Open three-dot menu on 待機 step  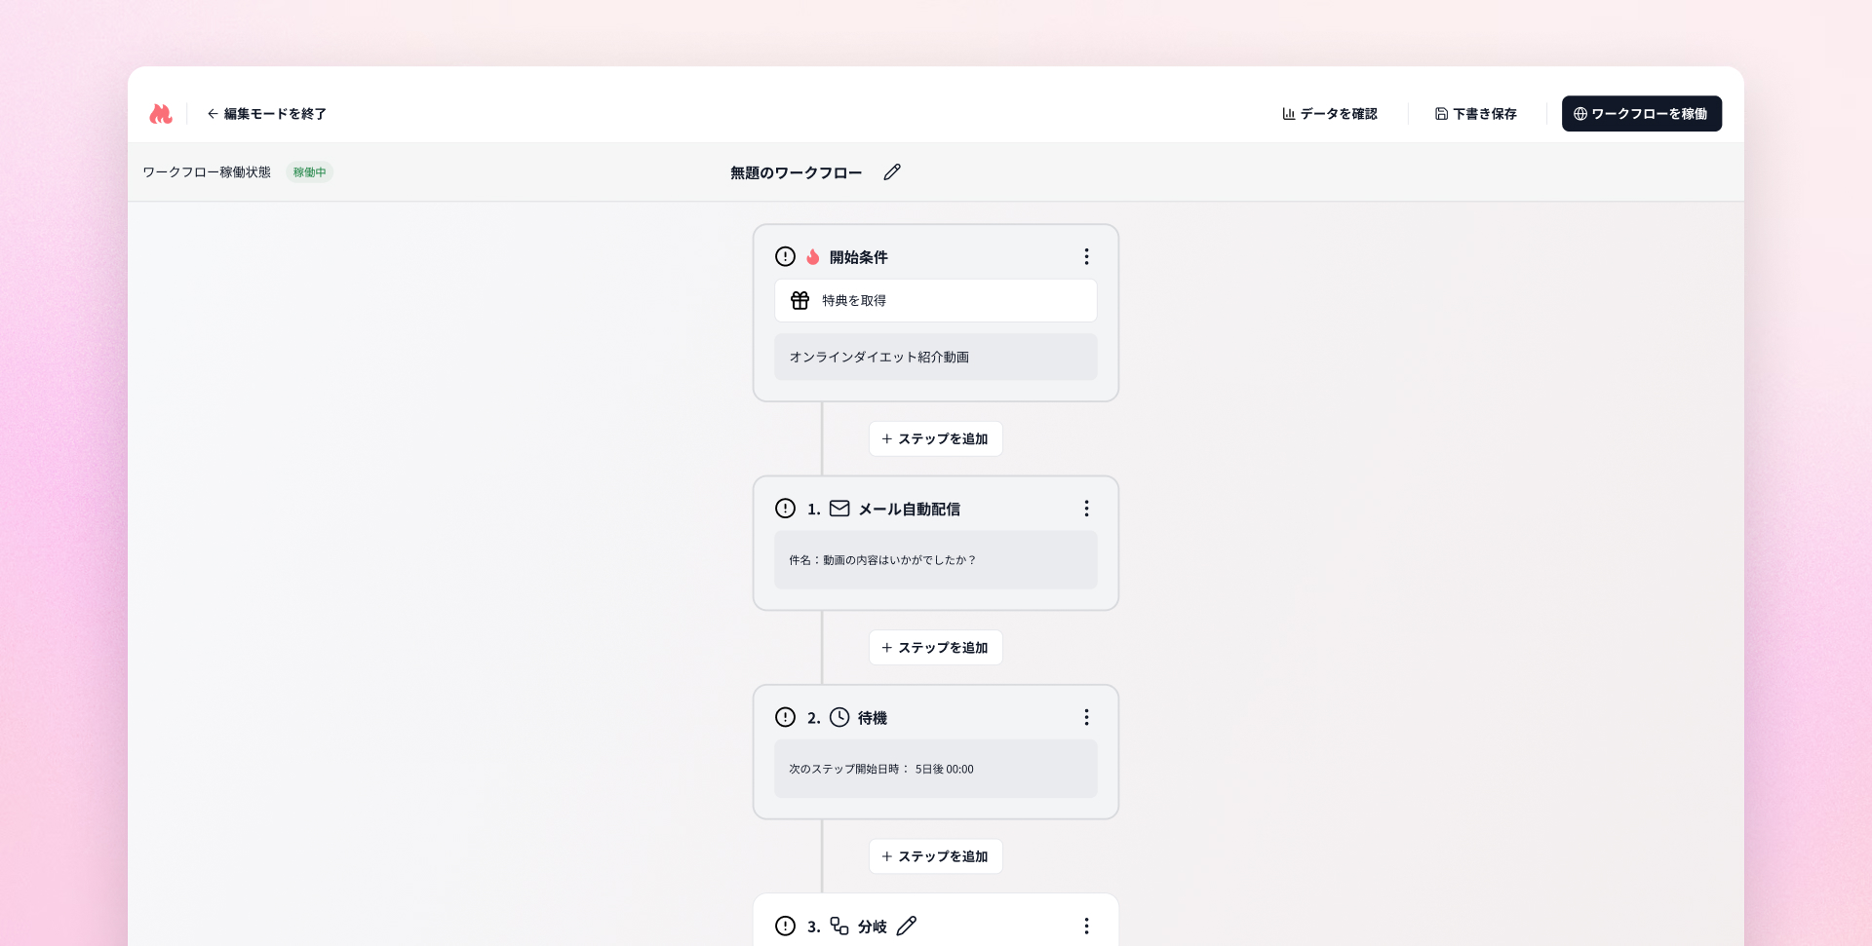tap(1086, 717)
